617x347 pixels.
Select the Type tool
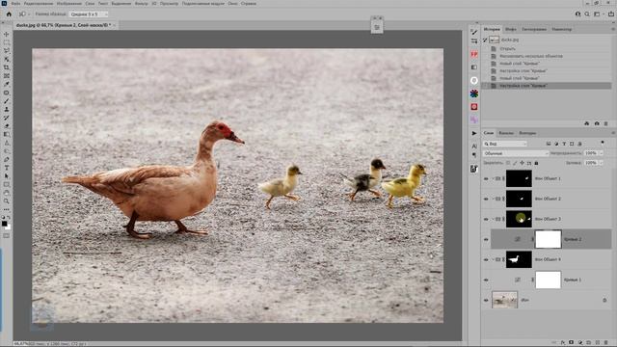(7, 168)
